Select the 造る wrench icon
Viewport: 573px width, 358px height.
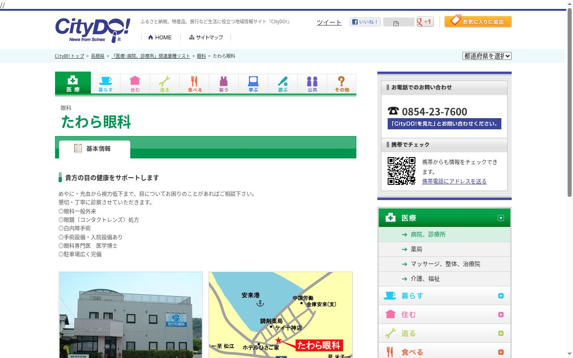pos(165,84)
